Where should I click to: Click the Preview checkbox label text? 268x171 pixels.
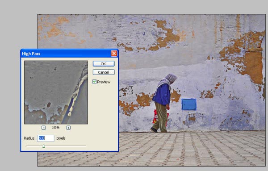coord(104,82)
